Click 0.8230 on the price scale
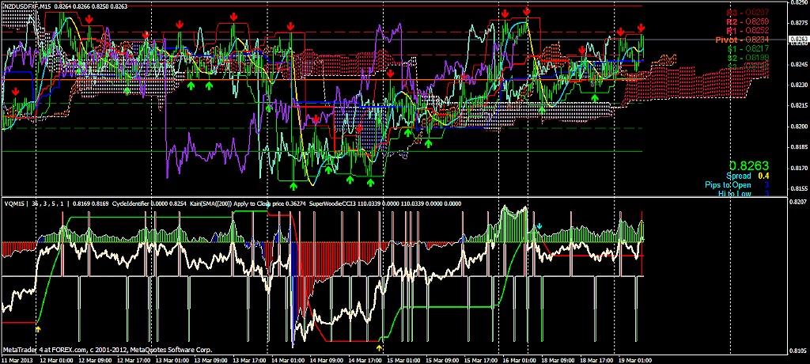This screenshot has width=810, height=364. 799,85
